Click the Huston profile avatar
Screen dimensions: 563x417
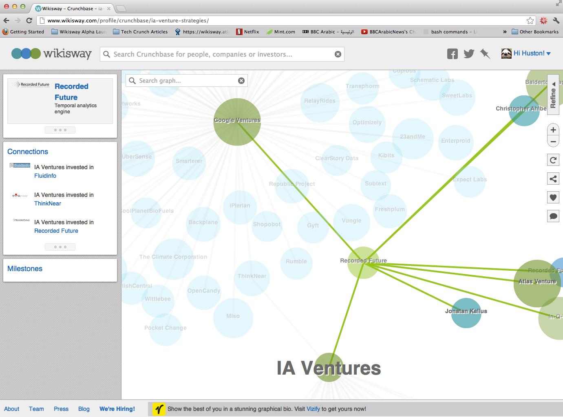pos(506,53)
